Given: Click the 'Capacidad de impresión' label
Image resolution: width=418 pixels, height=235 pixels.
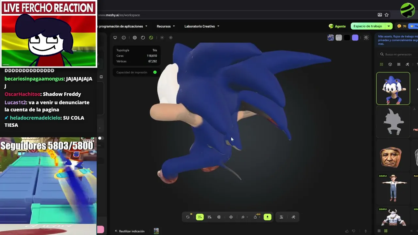Looking at the screenshot, I should [x=132, y=72].
